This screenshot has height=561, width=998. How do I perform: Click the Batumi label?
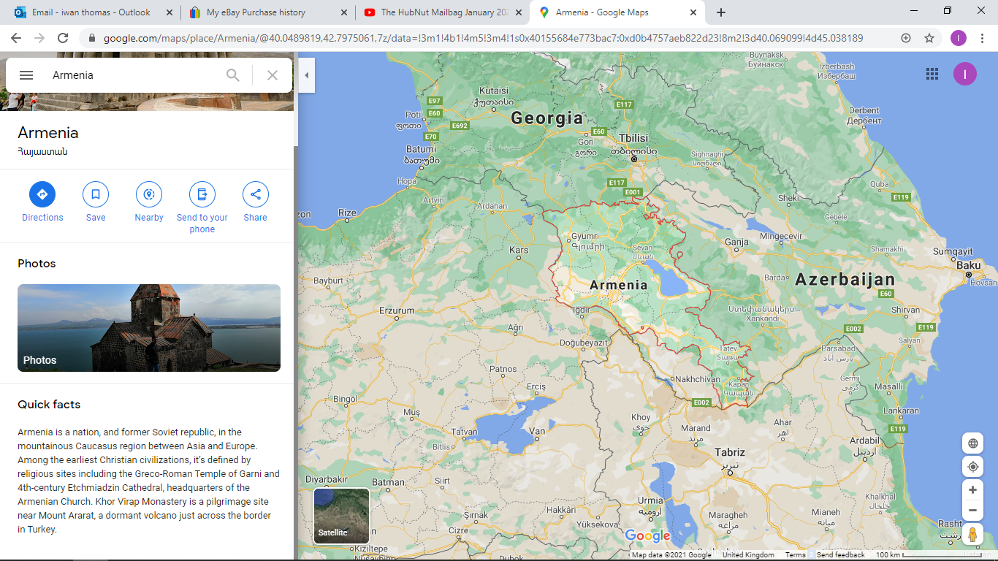pyautogui.click(x=421, y=149)
